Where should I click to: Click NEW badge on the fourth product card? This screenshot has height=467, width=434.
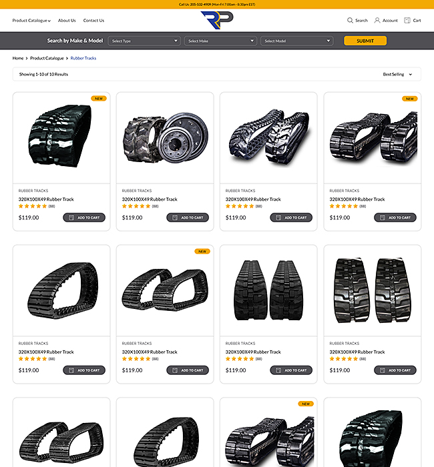coord(409,99)
